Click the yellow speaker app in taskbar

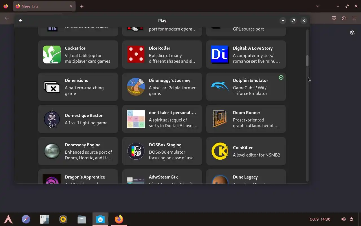(63, 219)
